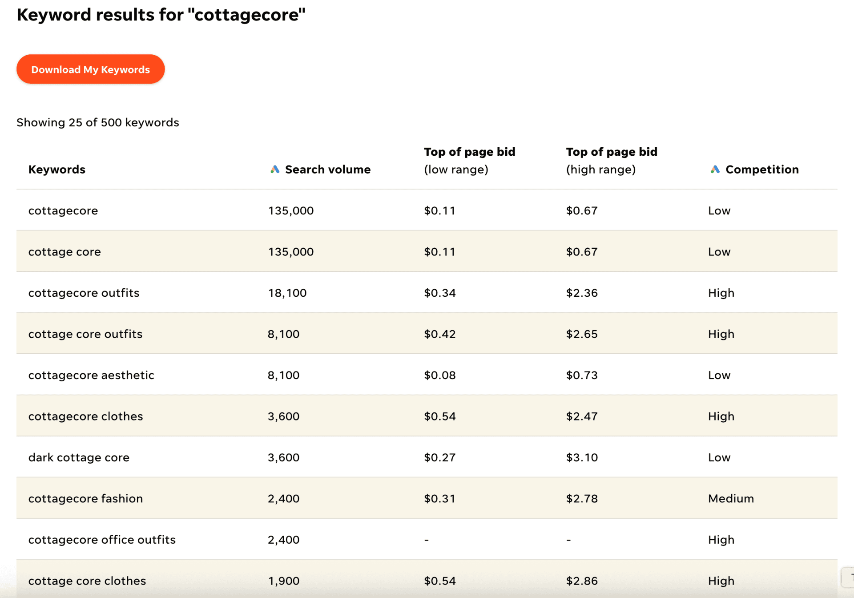Click the Keywords column header
854x598 pixels.
[57, 170]
